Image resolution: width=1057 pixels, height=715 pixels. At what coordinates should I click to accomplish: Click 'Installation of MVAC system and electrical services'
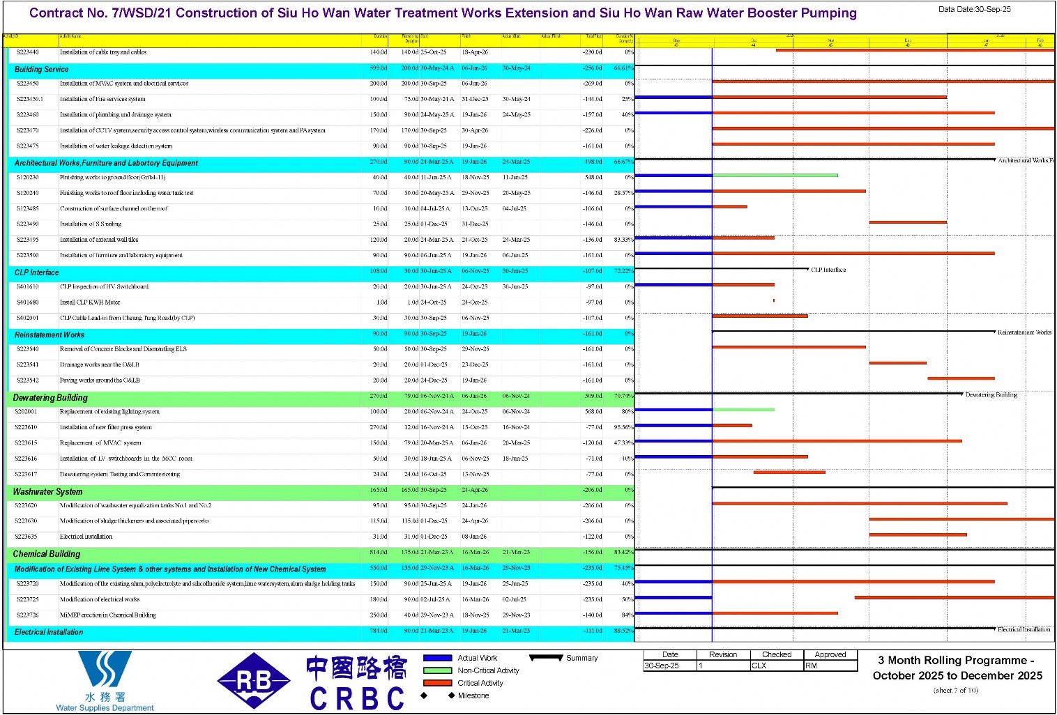point(124,84)
